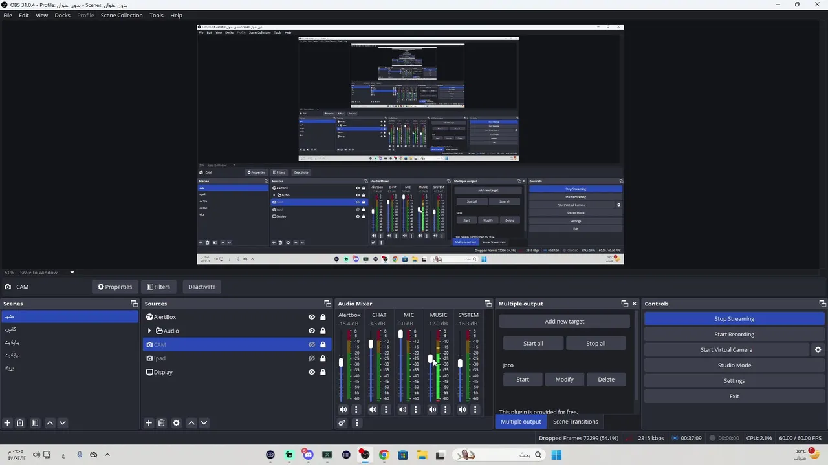Open Audio Mixer menu dots beside gears
828x465 pixels.
(356, 423)
